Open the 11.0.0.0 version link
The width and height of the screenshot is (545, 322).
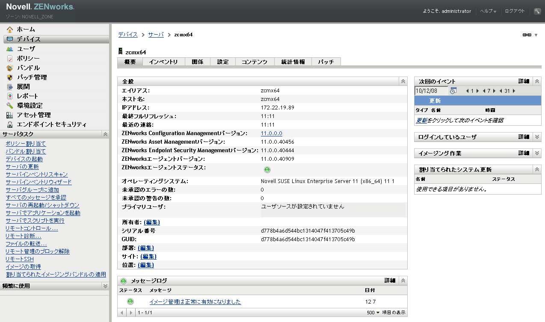tap(272, 133)
